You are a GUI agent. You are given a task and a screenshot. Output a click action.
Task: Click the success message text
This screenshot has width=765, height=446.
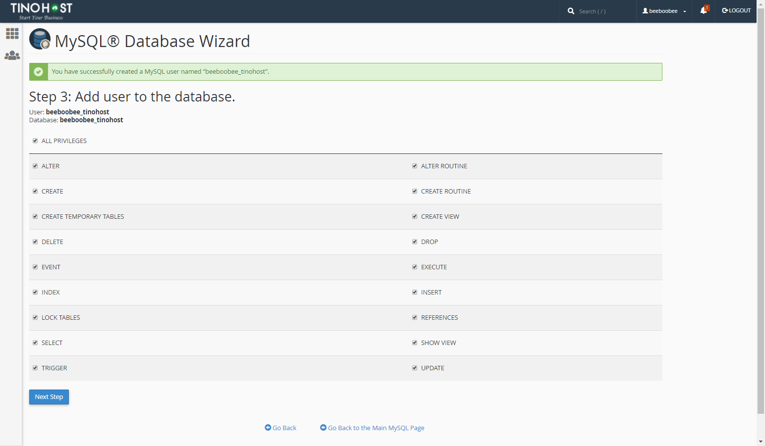(x=161, y=72)
